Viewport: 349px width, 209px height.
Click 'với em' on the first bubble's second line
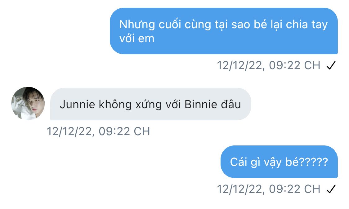[x=137, y=38]
